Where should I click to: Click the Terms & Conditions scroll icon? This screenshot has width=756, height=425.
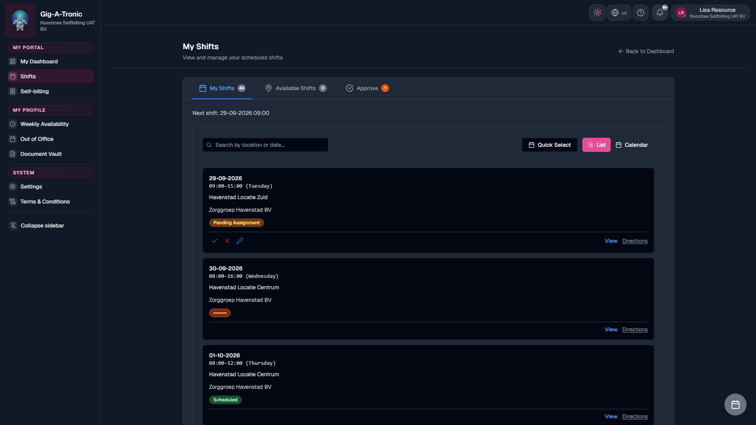coord(13,201)
